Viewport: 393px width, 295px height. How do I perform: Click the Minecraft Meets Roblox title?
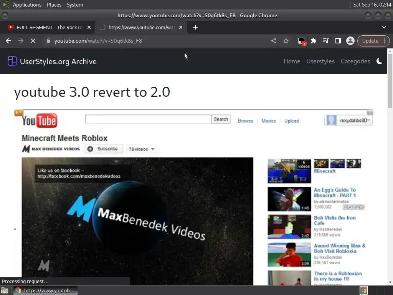[x=64, y=138]
